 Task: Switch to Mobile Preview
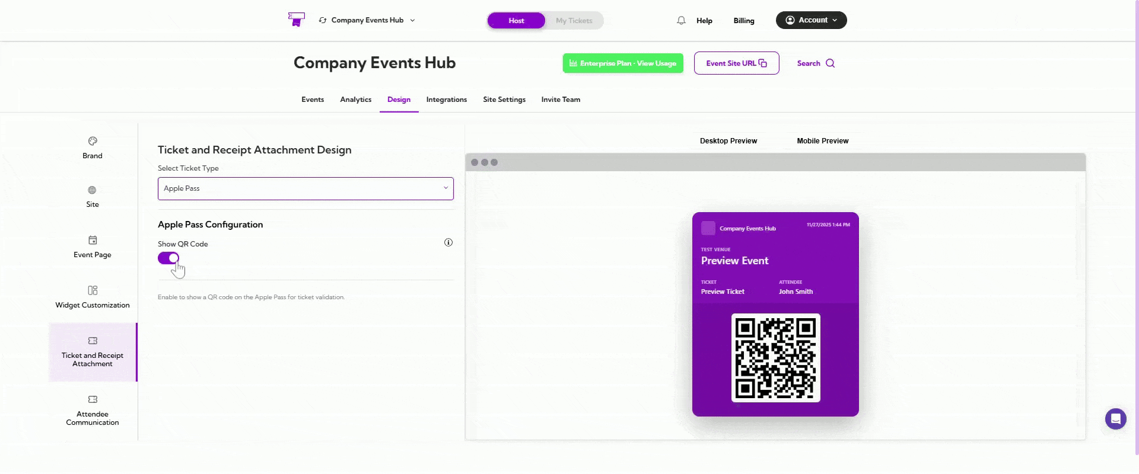click(823, 141)
